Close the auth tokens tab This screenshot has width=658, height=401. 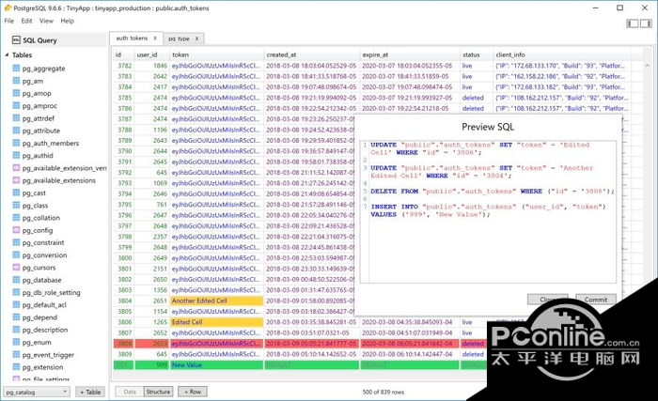[155, 39]
